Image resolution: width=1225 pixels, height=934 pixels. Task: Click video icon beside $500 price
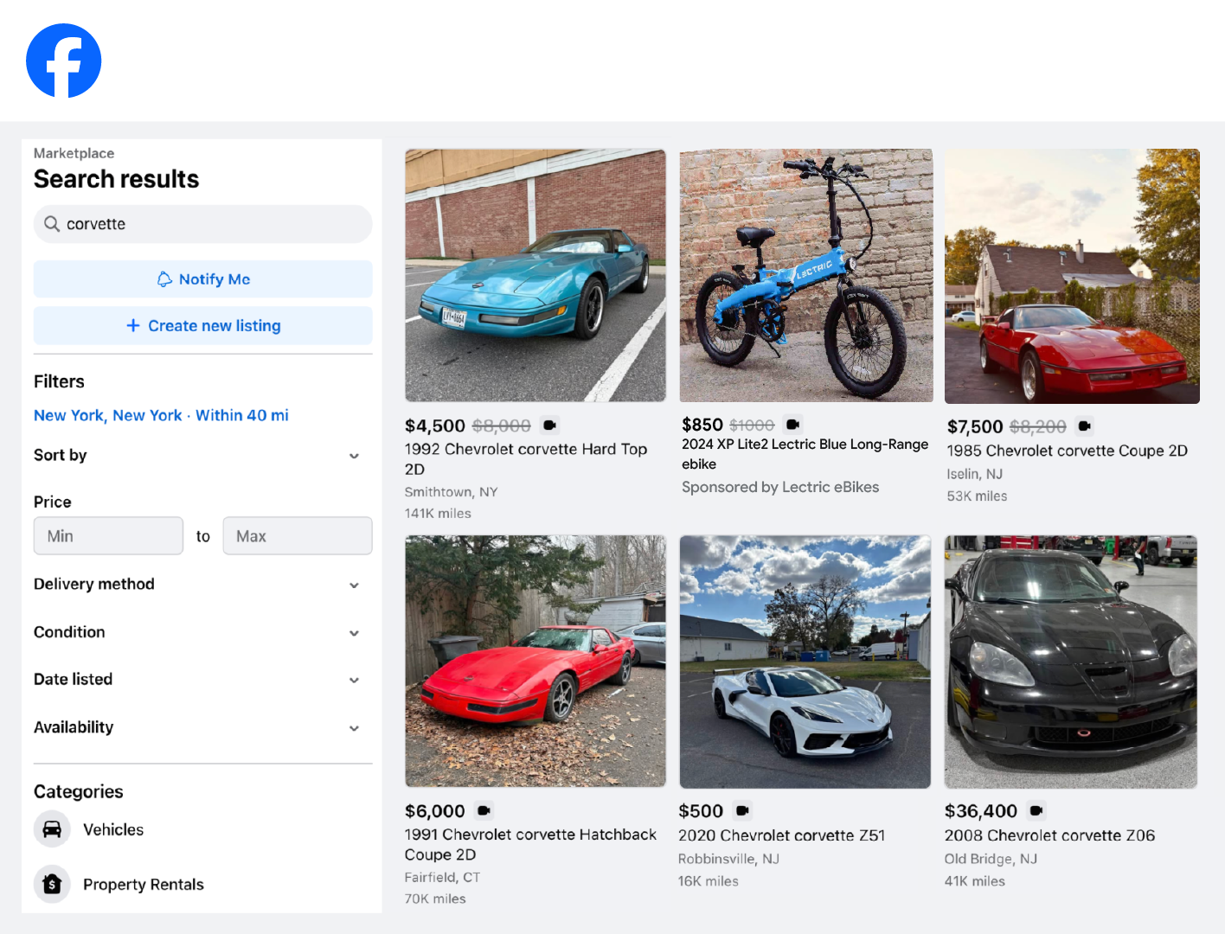tap(742, 811)
